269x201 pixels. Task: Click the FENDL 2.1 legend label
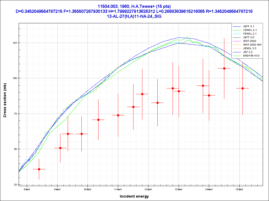coord(250,34)
